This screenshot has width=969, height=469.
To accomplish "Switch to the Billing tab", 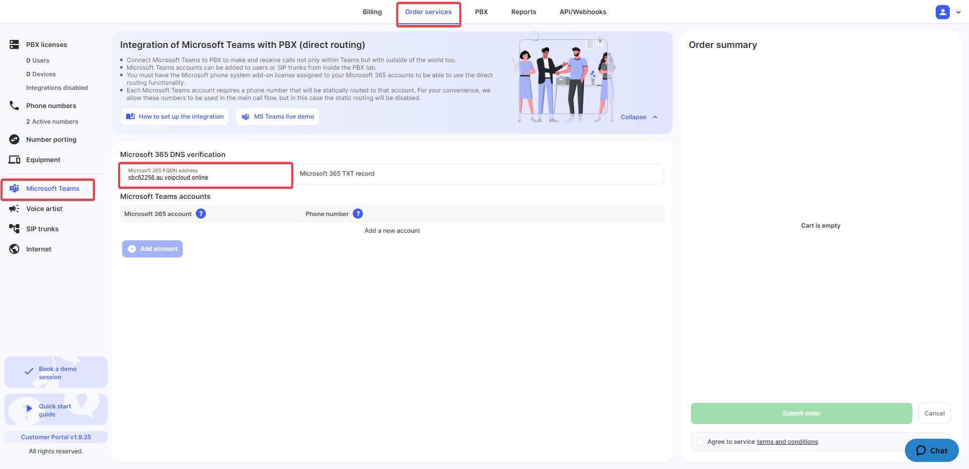I will tap(372, 12).
